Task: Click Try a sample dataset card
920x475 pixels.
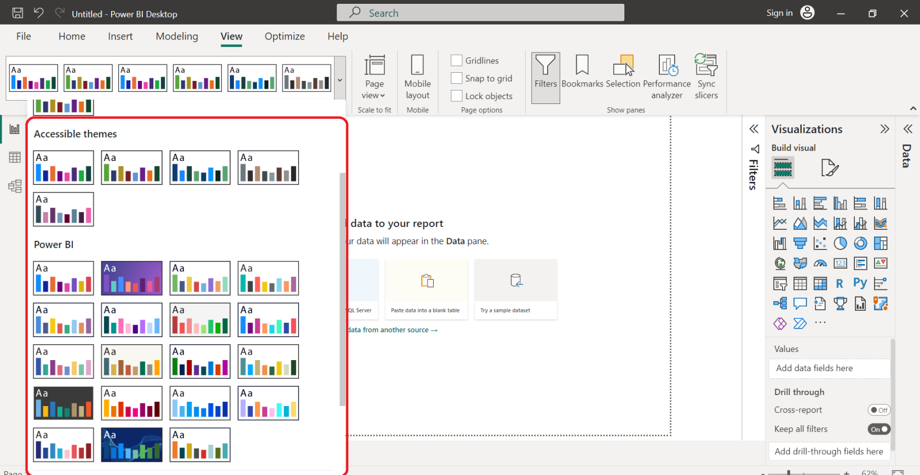Action: [x=516, y=289]
